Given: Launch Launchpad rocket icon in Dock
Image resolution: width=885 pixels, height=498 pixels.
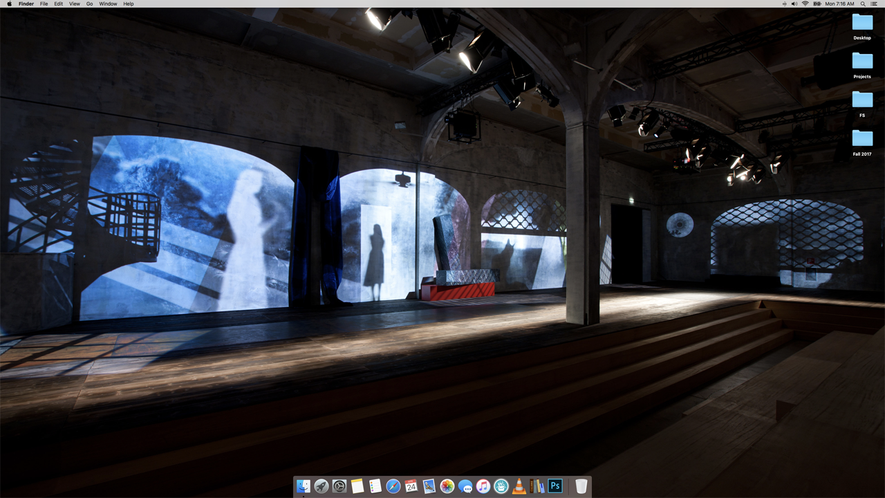Looking at the screenshot, I should (x=321, y=486).
